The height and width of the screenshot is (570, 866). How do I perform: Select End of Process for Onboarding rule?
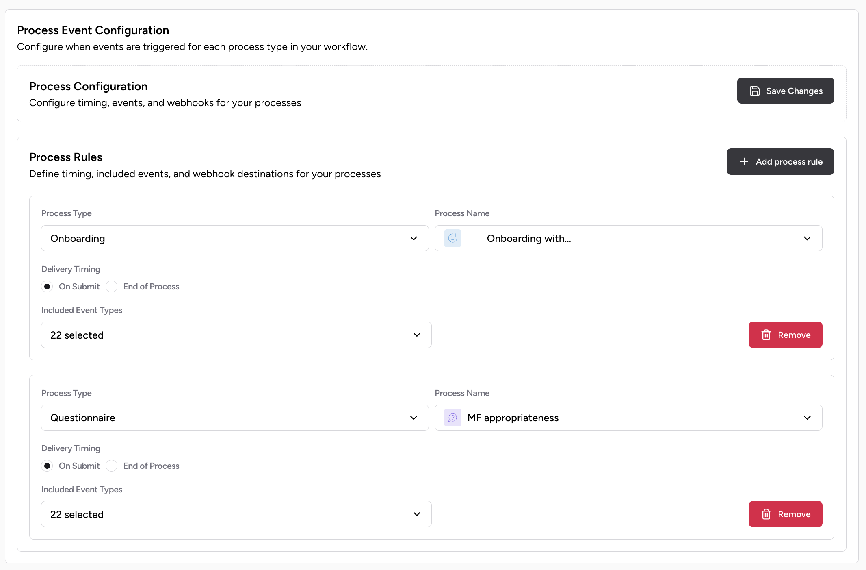tap(112, 287)
